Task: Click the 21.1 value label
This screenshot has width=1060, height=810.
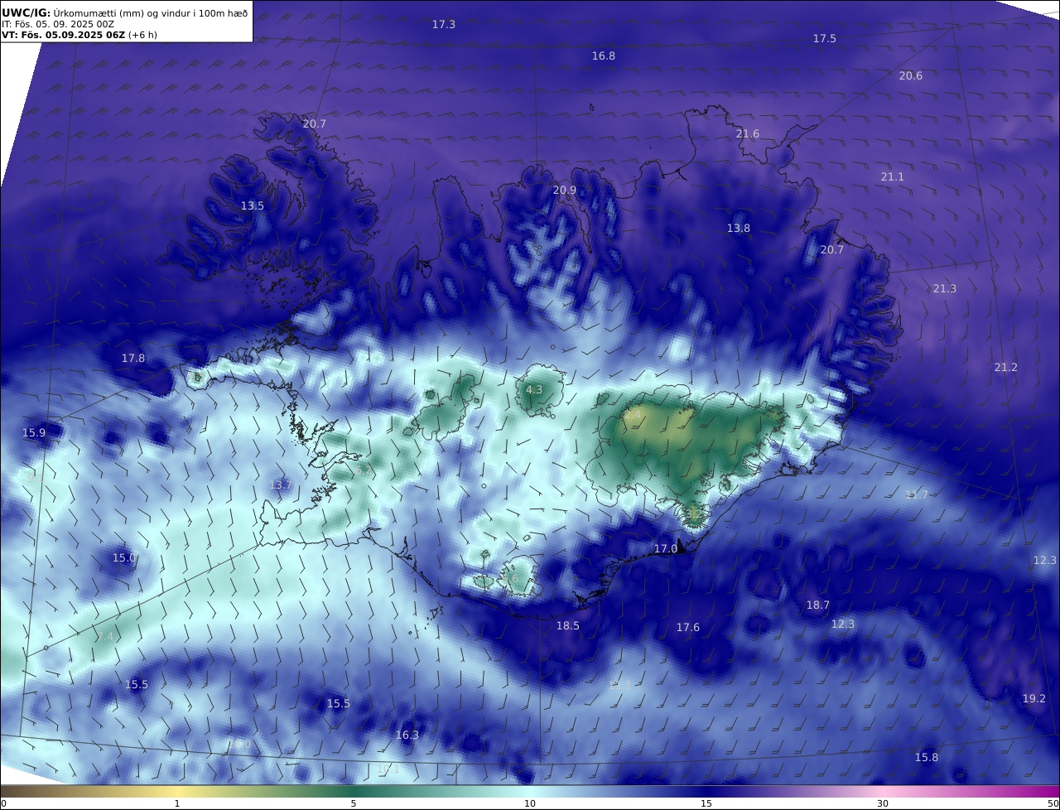Action: tap(893, 177)
